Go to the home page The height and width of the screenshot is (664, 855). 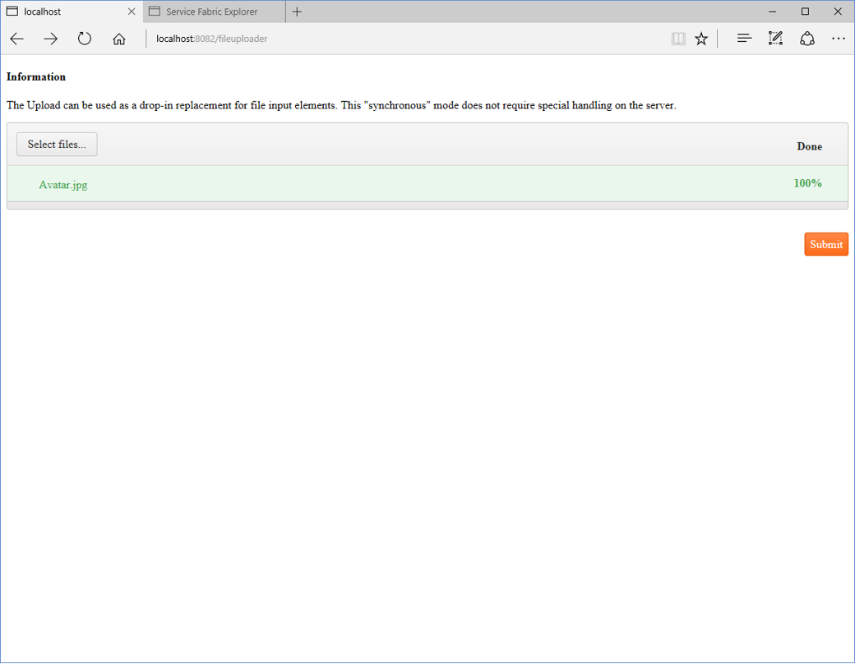point(119,39)
